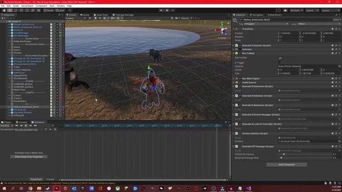The height and width of the screenshot is (192, 342).
Task: Toggle Emerald AI Detection script checkbox
Action: (240, 86)
